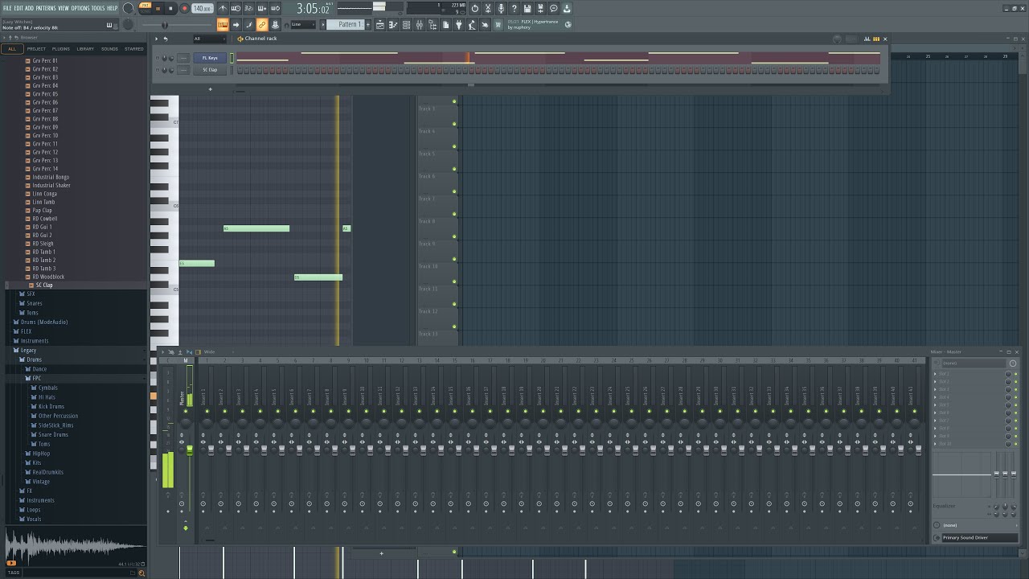Click the main pitch slider under the menu

164,25
